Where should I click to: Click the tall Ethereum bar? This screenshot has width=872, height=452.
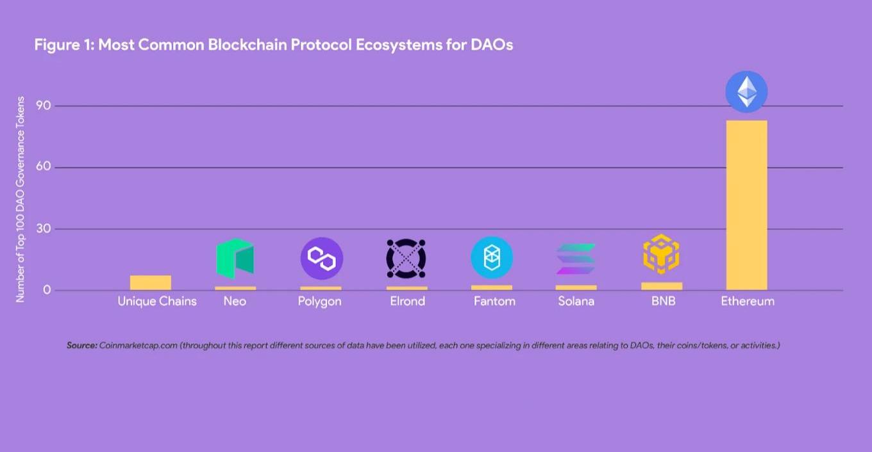(x=746, y=205)
